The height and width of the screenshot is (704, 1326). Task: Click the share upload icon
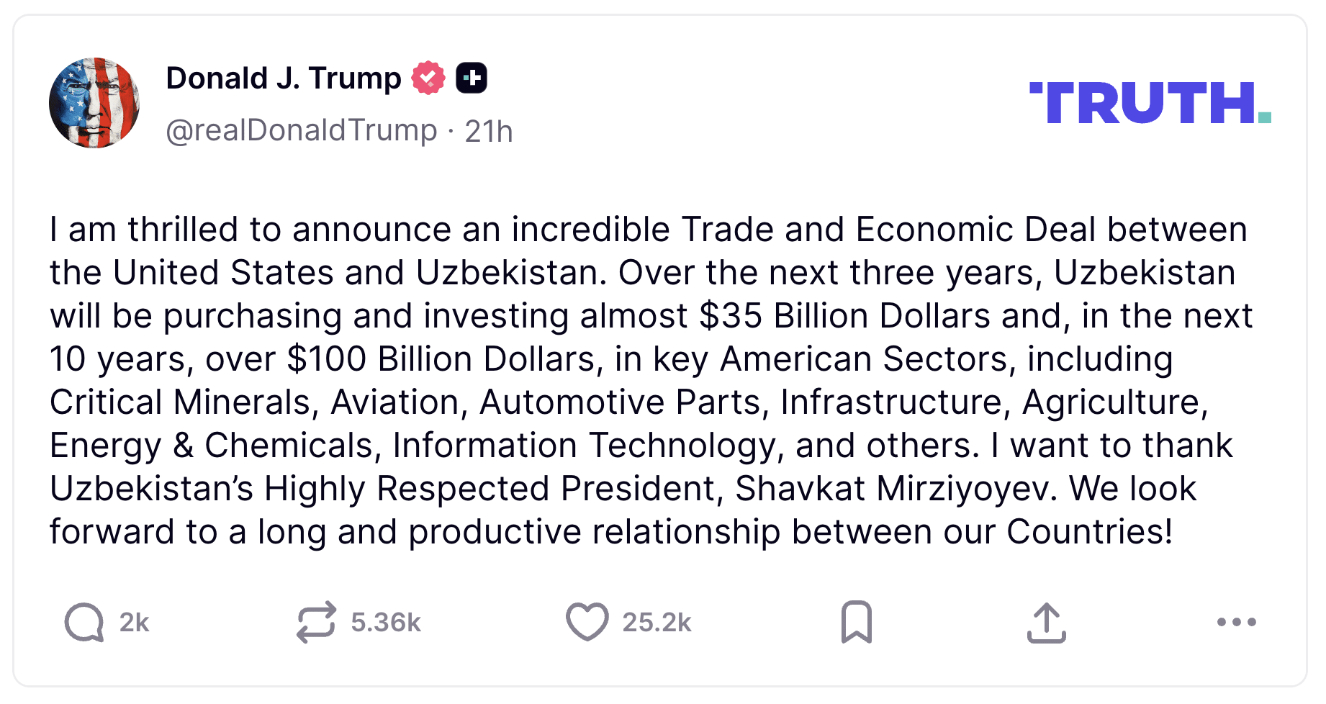click(1046, 623)
